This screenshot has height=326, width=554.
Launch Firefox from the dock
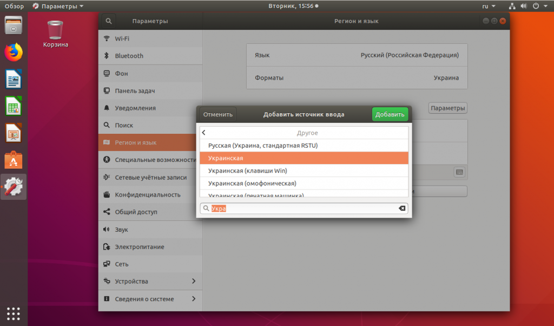pyautogui.click(x=14, y=53)
